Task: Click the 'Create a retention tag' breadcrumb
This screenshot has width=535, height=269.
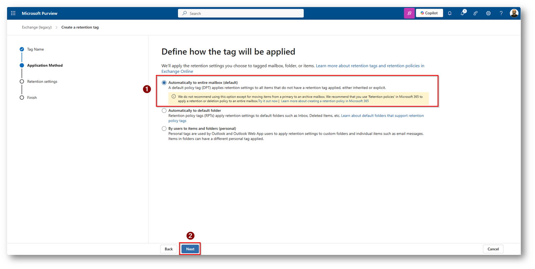Action: point(80,28)
